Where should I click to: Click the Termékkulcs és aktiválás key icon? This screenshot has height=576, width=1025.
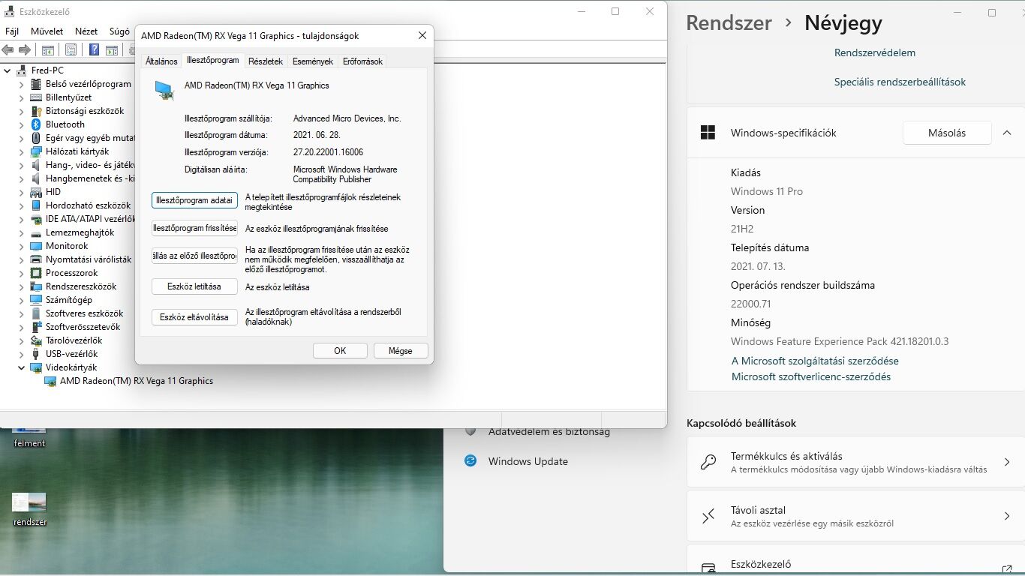[x=708, y=462]
